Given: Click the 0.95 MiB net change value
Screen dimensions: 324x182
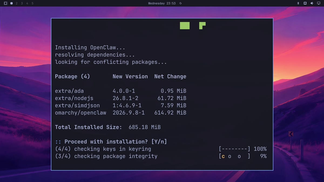Looking at the screenshot, I should tap(173, 91).
